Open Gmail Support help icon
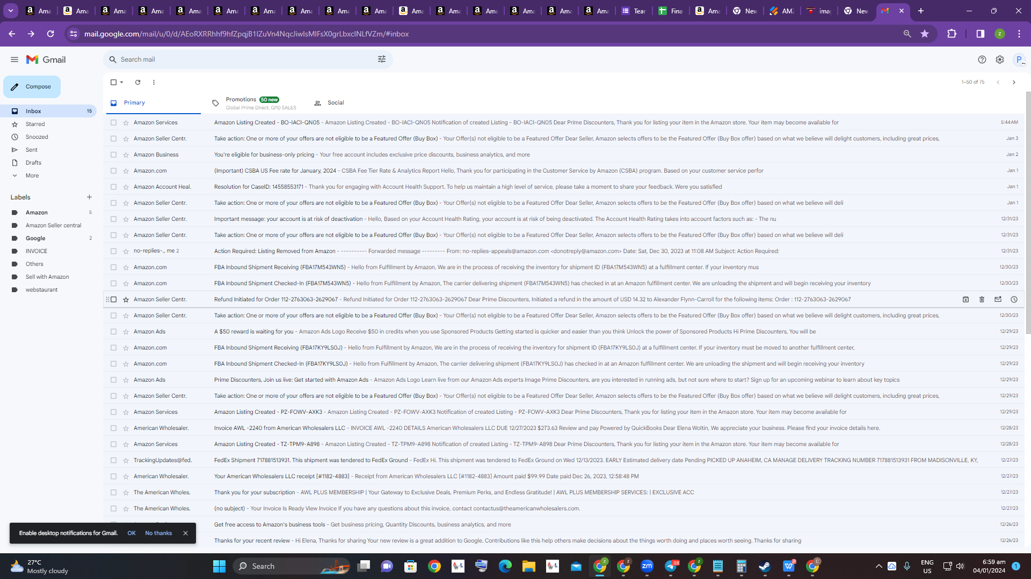The image size is (1031, 579). click(x=982, y=60)
